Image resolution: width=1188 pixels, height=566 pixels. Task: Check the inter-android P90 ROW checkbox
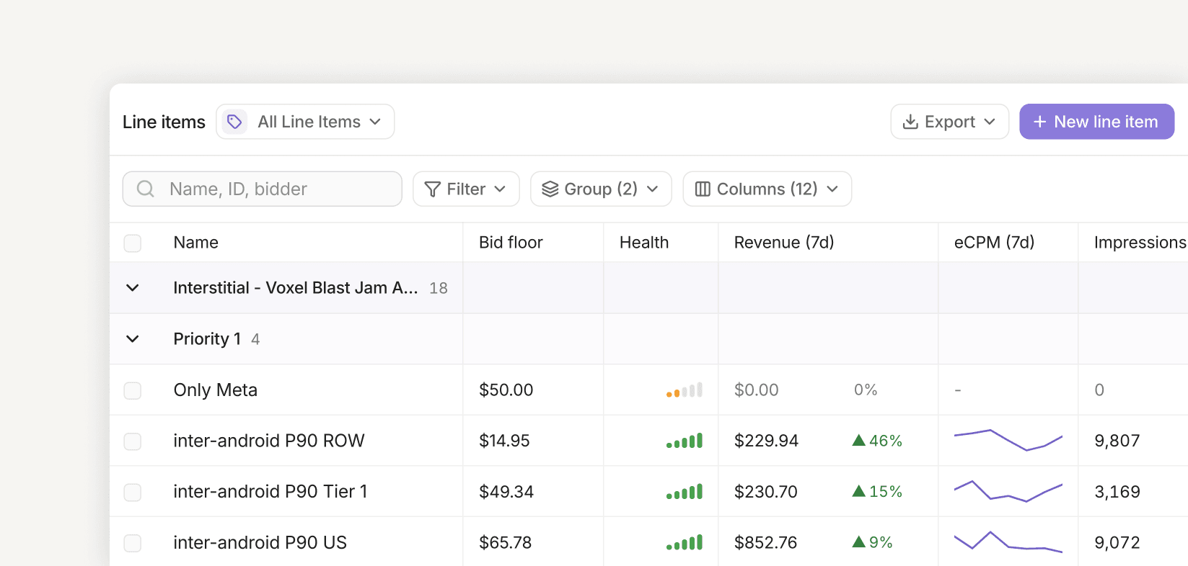click(x=133, y=441)
